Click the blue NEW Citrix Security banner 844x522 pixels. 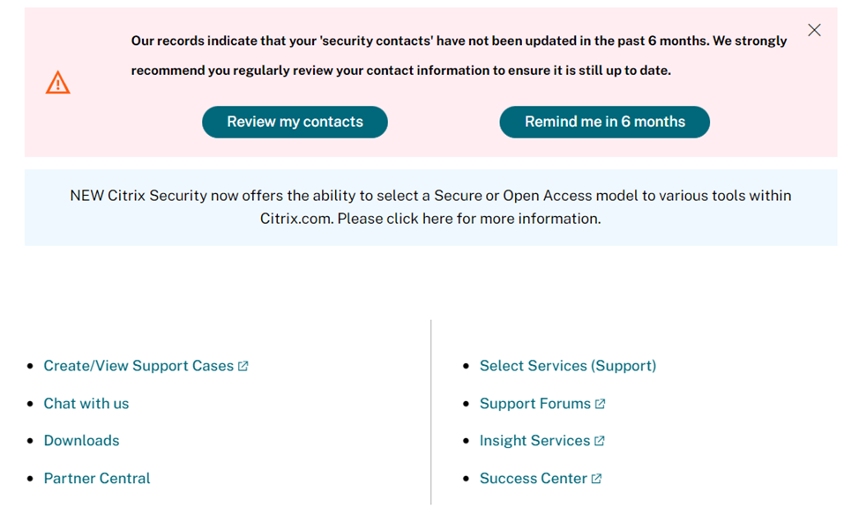pos(430,207)
